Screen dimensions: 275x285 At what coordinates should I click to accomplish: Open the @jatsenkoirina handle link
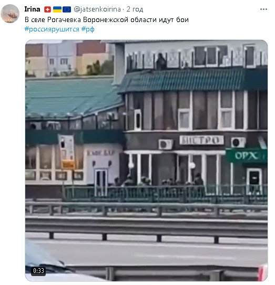97,9
